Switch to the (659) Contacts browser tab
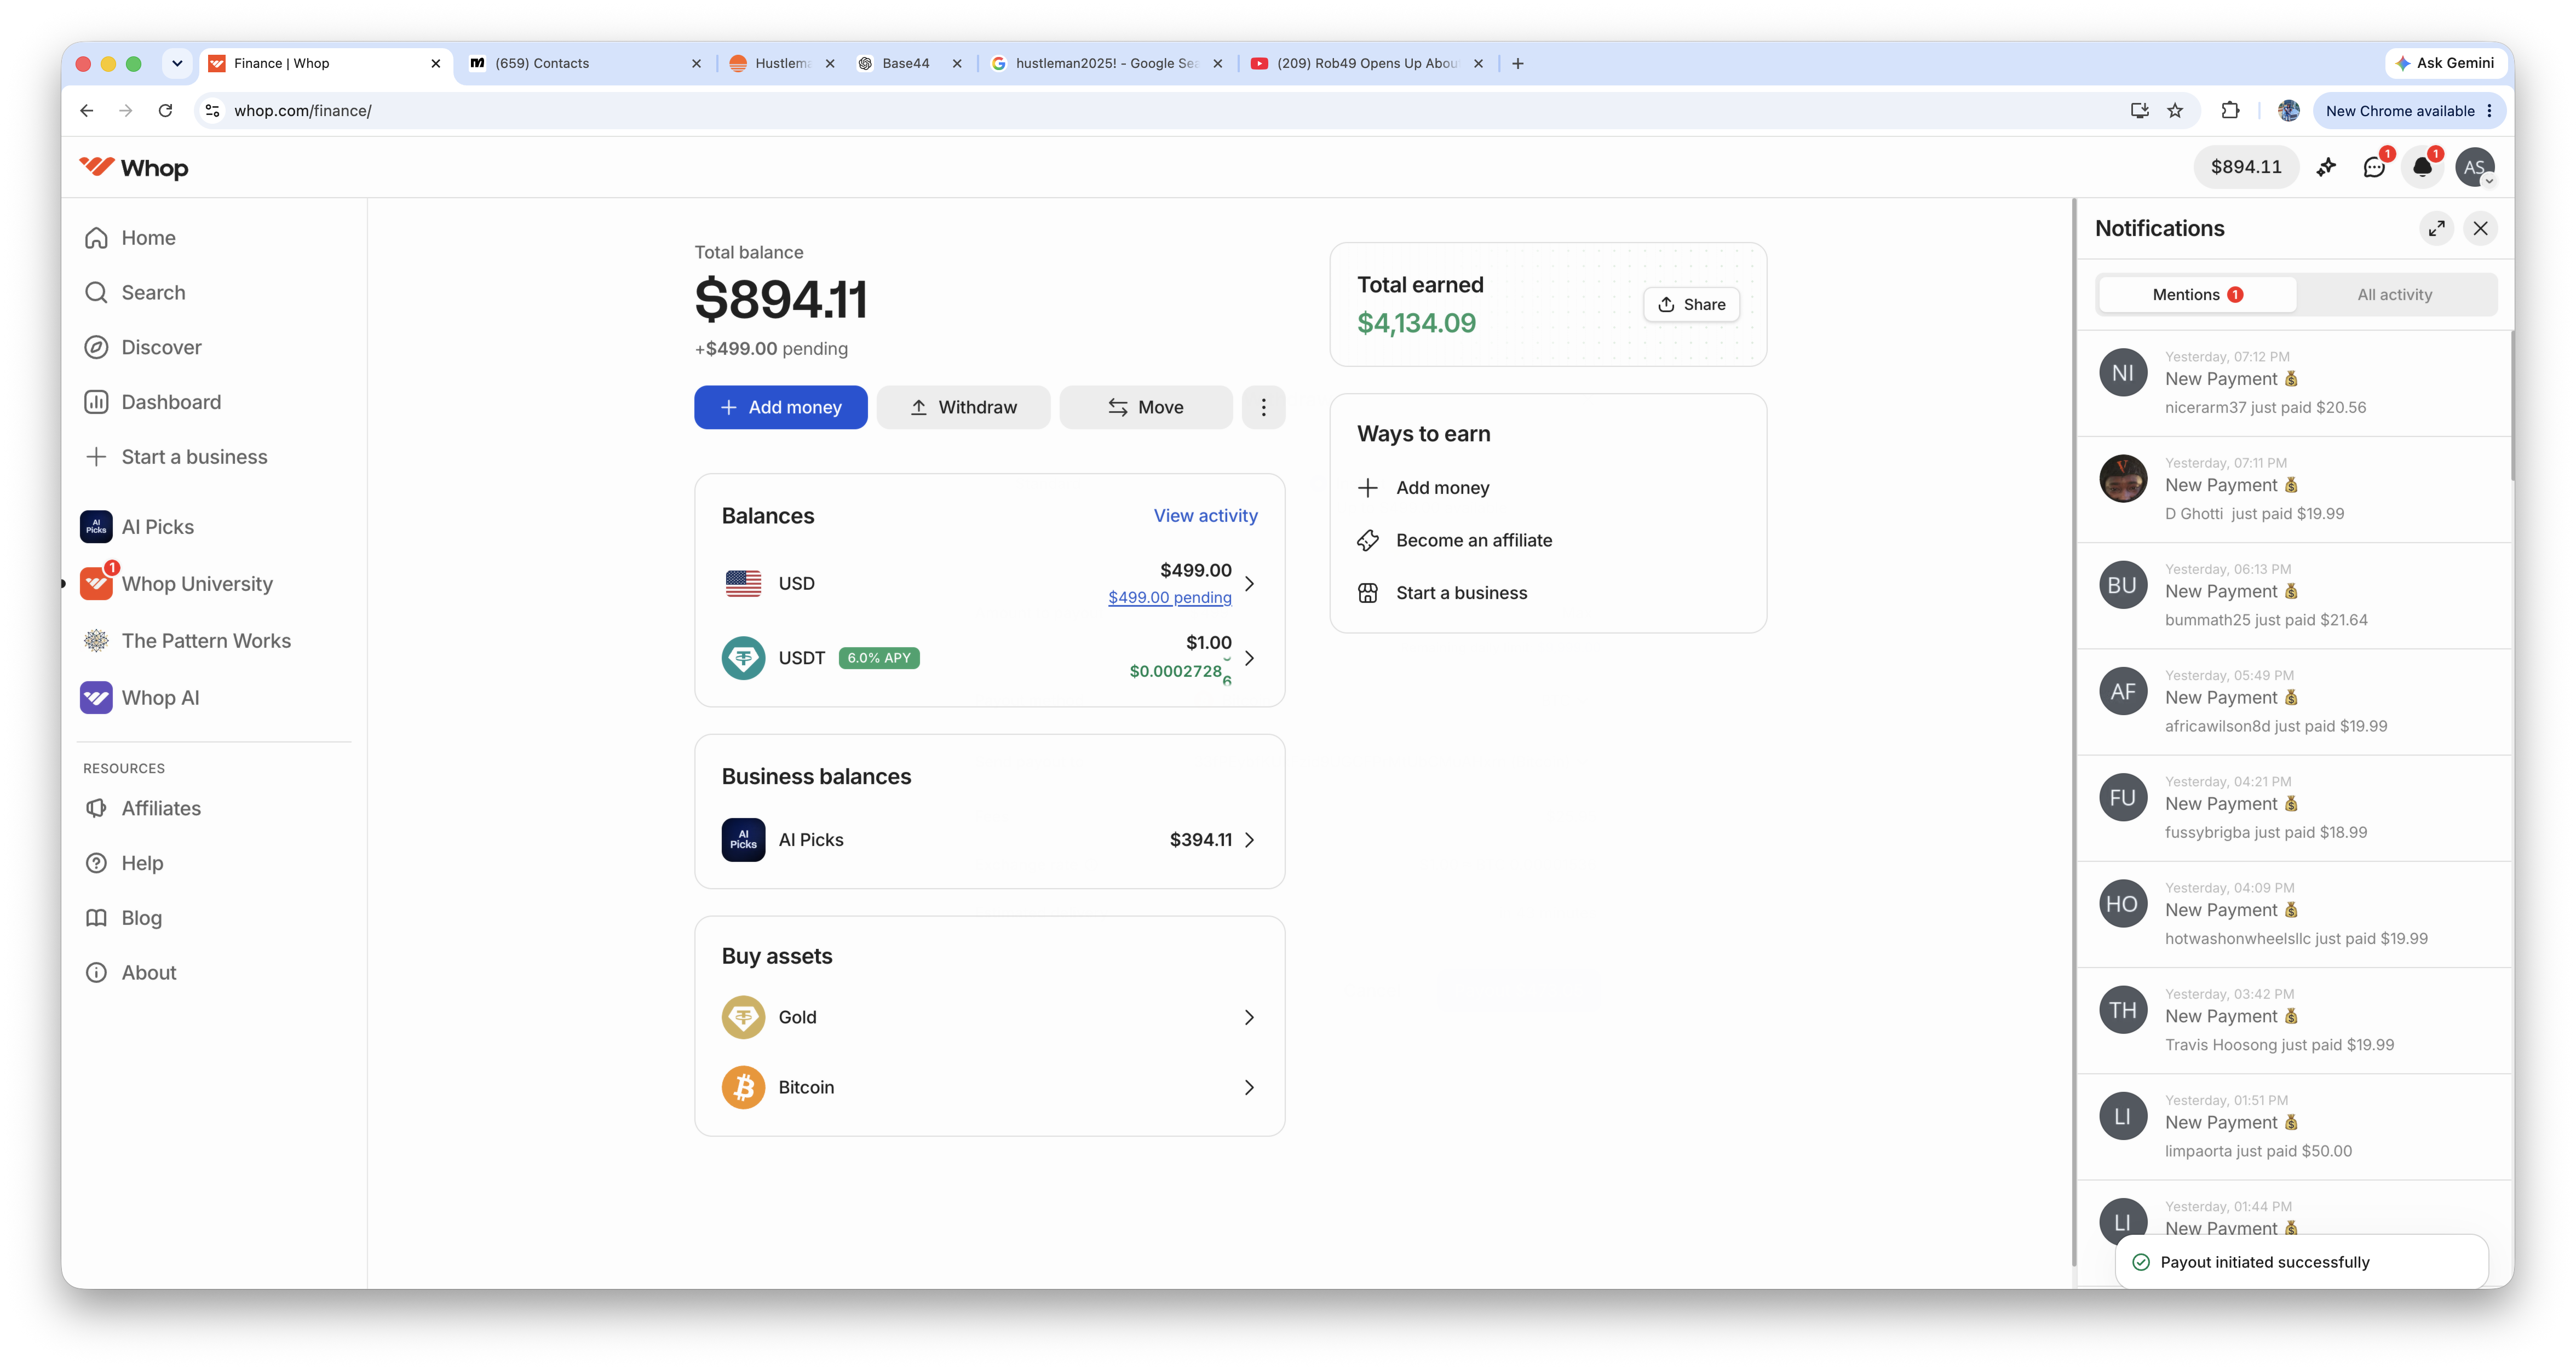 click(584, 63)
